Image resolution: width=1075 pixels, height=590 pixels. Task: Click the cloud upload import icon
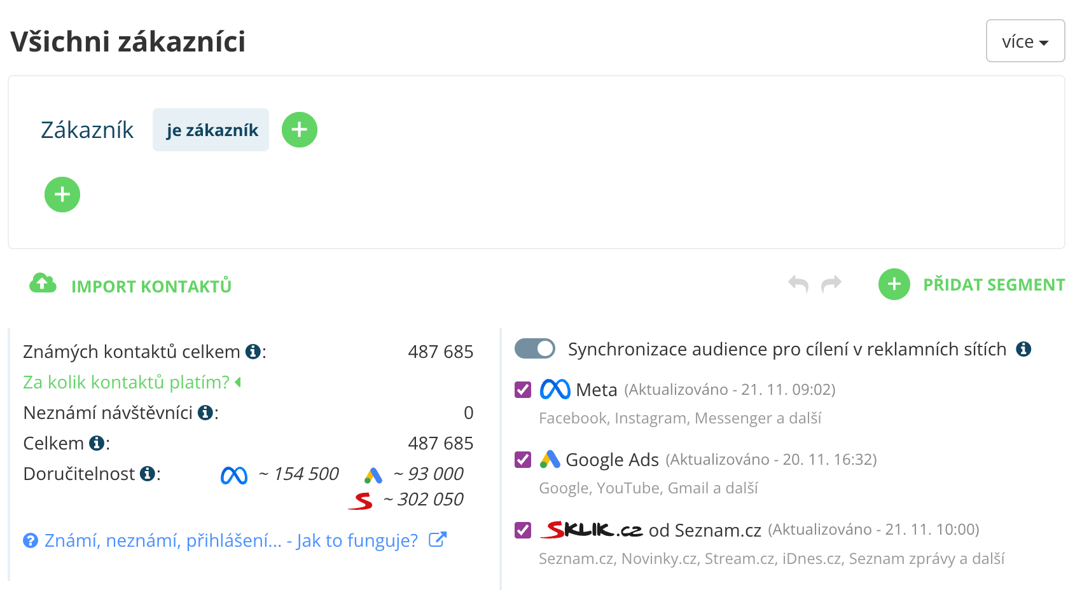pos(43,284)
